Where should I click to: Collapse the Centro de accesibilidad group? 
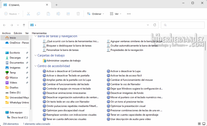tap(36, 66)
